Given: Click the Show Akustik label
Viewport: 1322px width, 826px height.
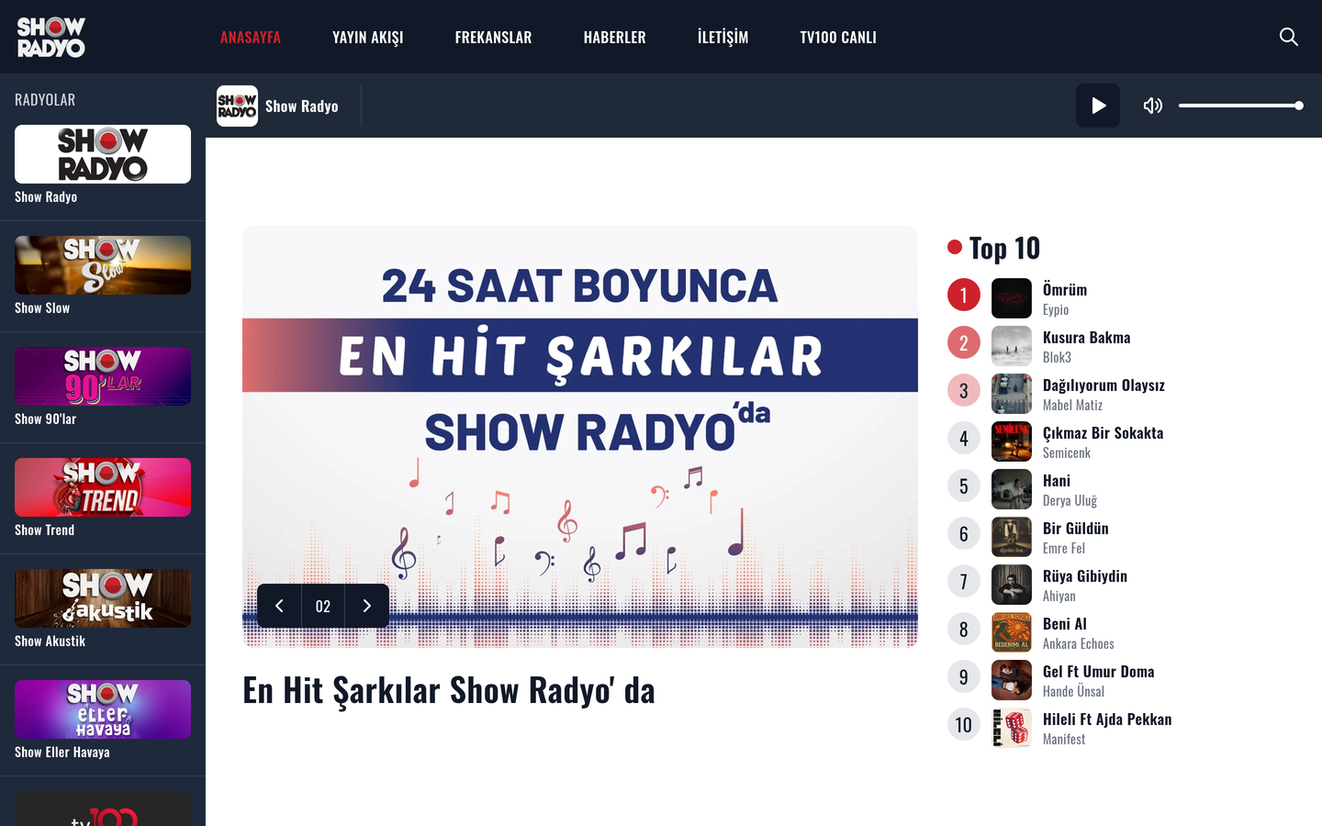Looking at the screenshot, I should click(50, 641).
